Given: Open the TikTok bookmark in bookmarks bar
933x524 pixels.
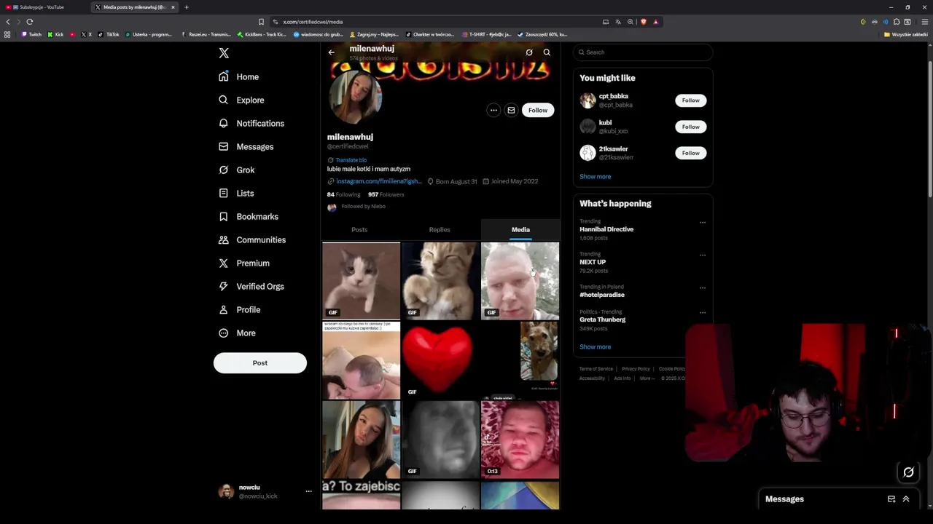Looking at the screenshot, I should (109, 34).
